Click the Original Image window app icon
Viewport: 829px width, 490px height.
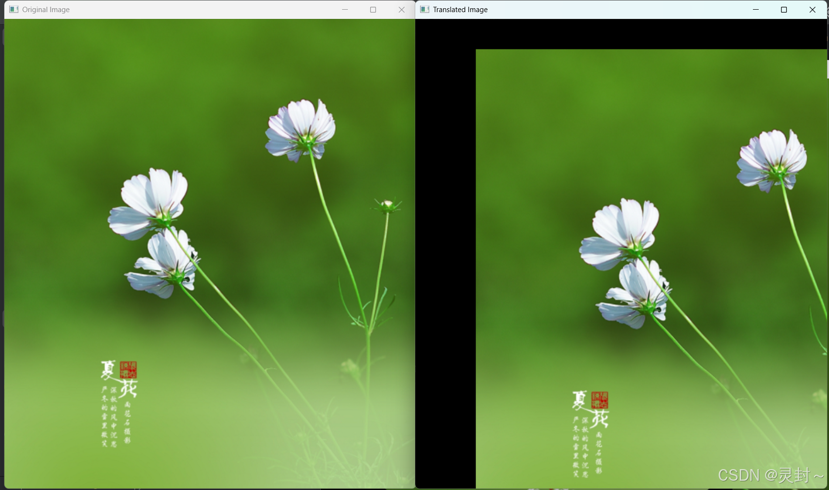click(14, 9)
